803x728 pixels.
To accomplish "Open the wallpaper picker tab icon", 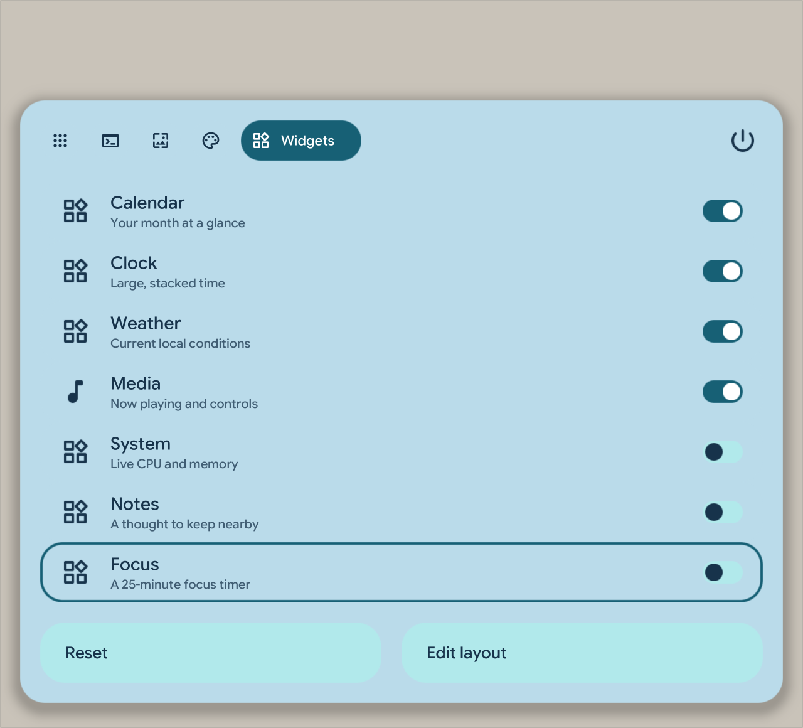I will pos(161,141).
